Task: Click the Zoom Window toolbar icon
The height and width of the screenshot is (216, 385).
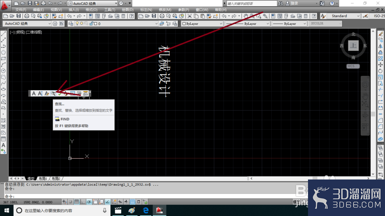Action: (259, 16)
